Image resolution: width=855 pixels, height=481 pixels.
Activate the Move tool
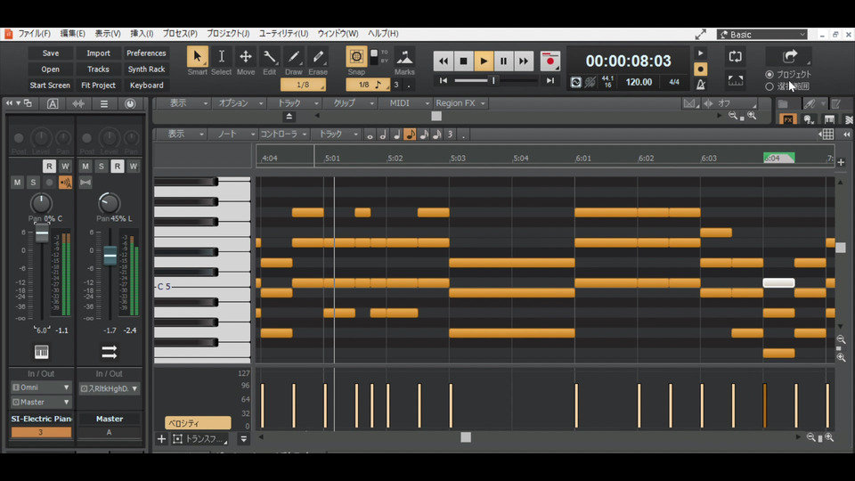pos(245,57)
